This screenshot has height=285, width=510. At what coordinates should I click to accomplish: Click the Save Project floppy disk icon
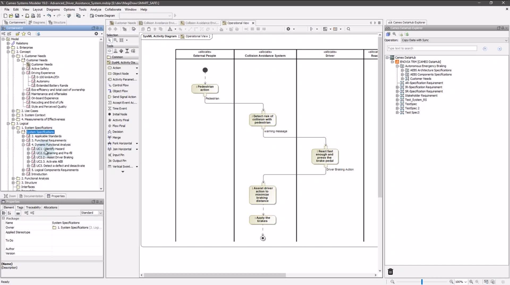coord(17,15)
